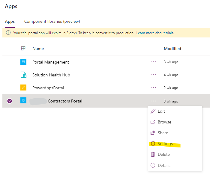Switch to Component libraries (preview) tab
The width and height of the screenshot is (210, 175).
52,21
